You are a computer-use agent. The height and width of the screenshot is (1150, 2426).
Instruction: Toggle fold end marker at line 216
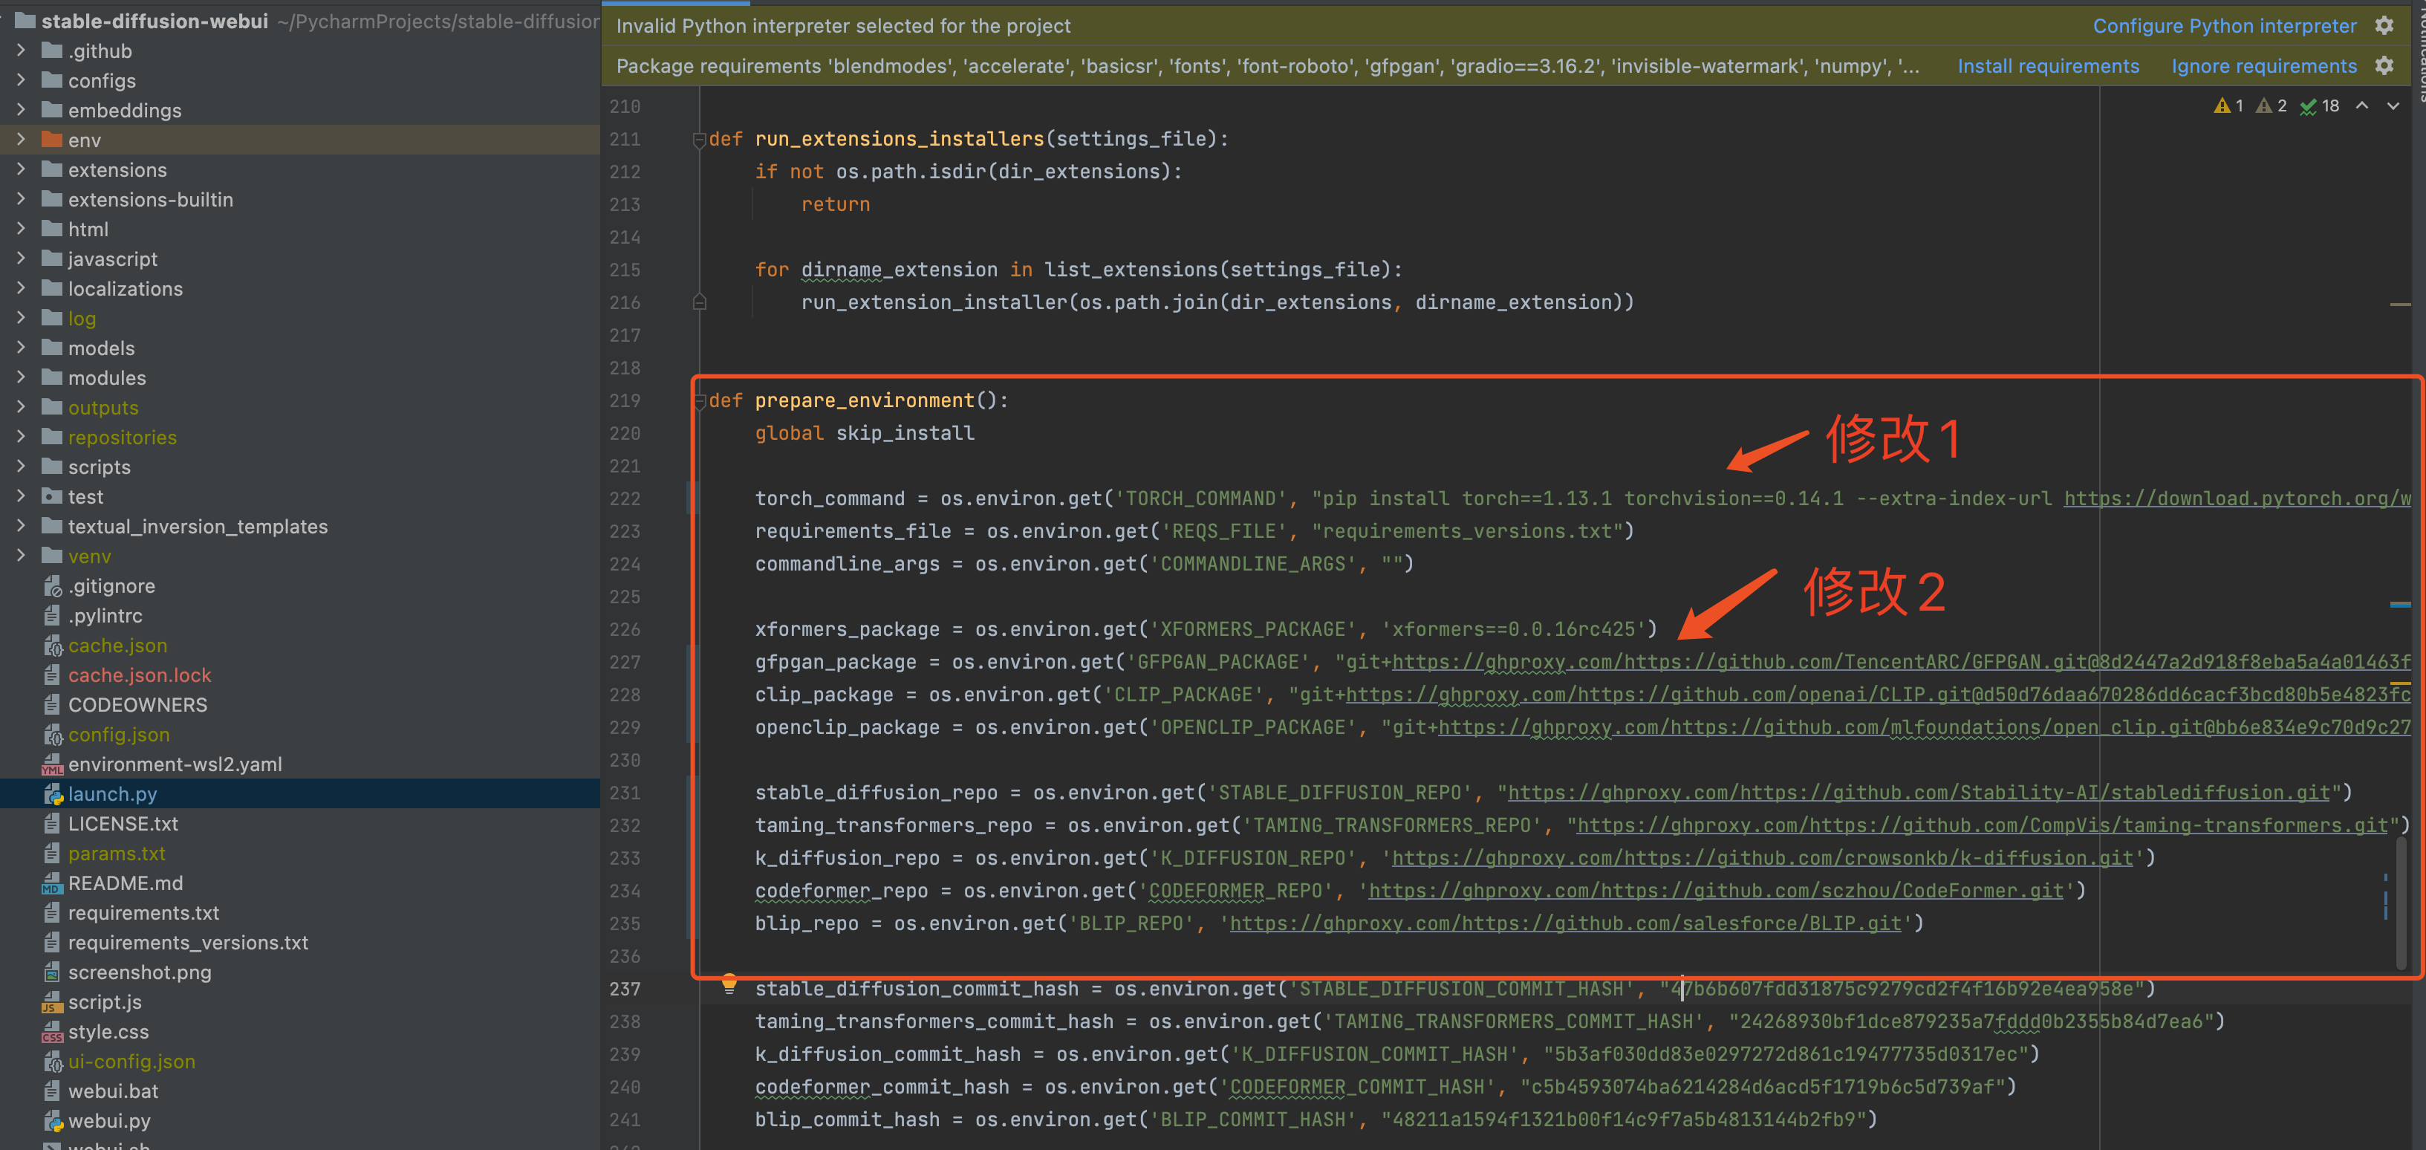699,302
